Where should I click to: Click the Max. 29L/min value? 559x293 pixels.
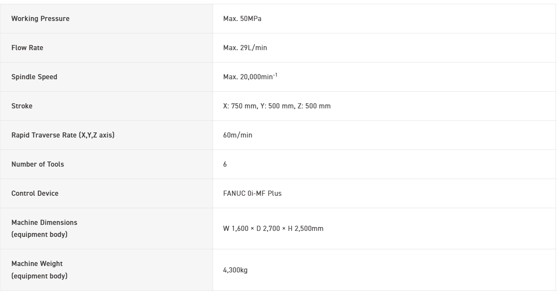(245, 48)
